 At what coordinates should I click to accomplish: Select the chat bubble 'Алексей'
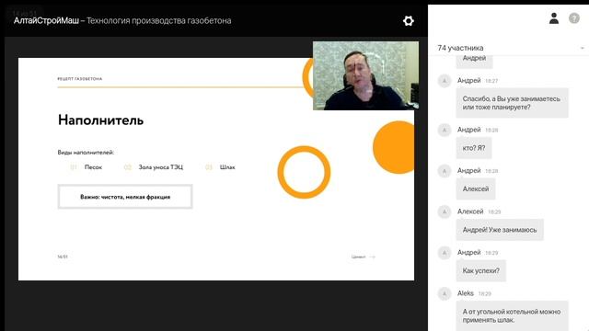(476, 188)
